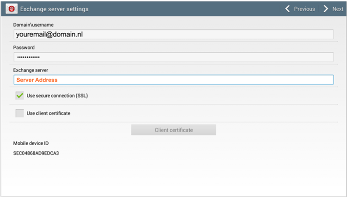
Task: Enable the Use client certificate checkbox
Action: click(20, 113)
